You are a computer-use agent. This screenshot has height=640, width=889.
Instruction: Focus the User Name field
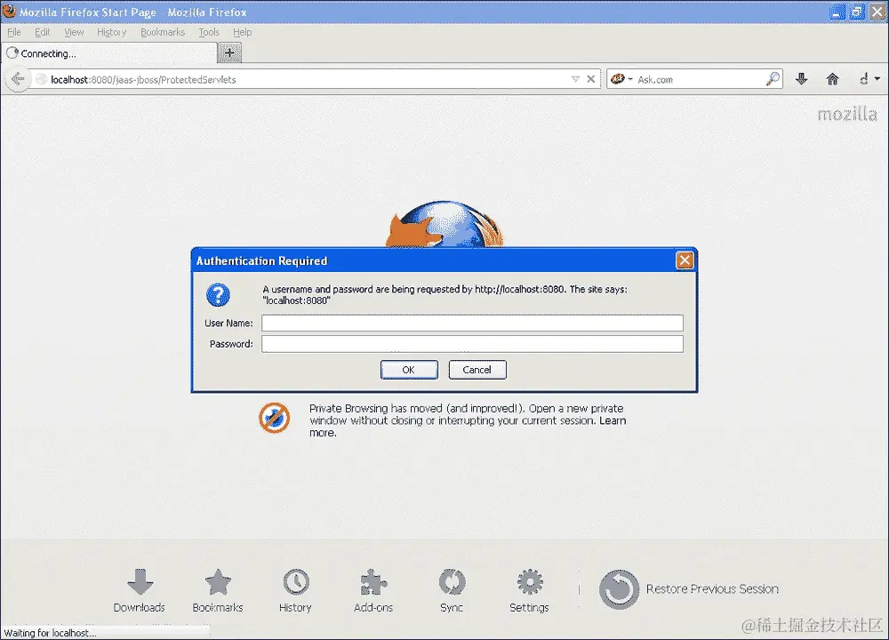pos(472,324)
